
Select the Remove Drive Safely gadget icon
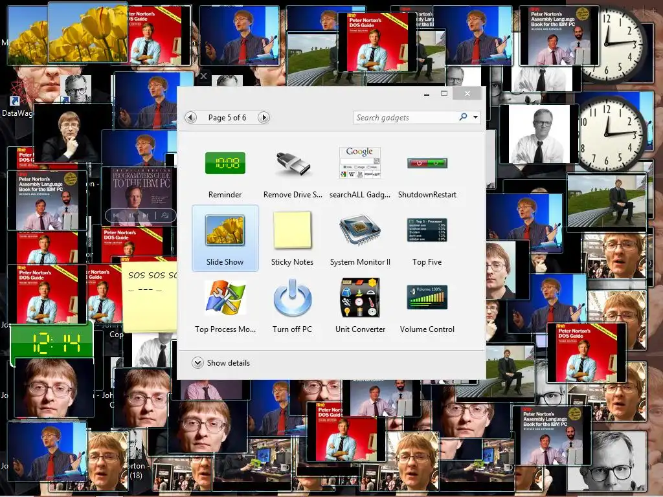point(292,164)
